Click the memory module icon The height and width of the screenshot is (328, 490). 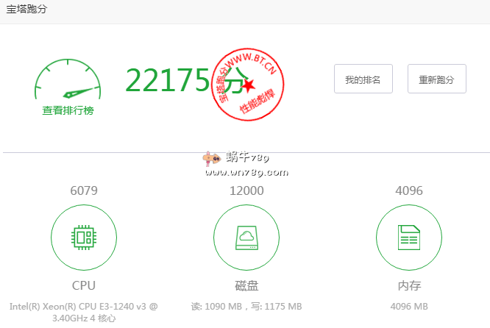[408, 237]
